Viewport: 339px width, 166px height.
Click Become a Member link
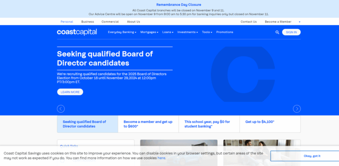(x=278, y=22)
